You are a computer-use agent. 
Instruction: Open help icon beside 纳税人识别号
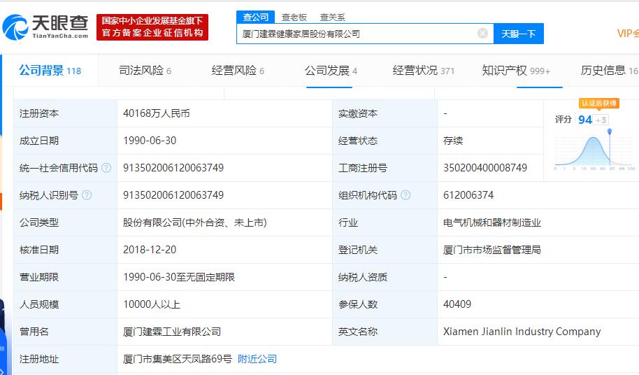point(87,195)
